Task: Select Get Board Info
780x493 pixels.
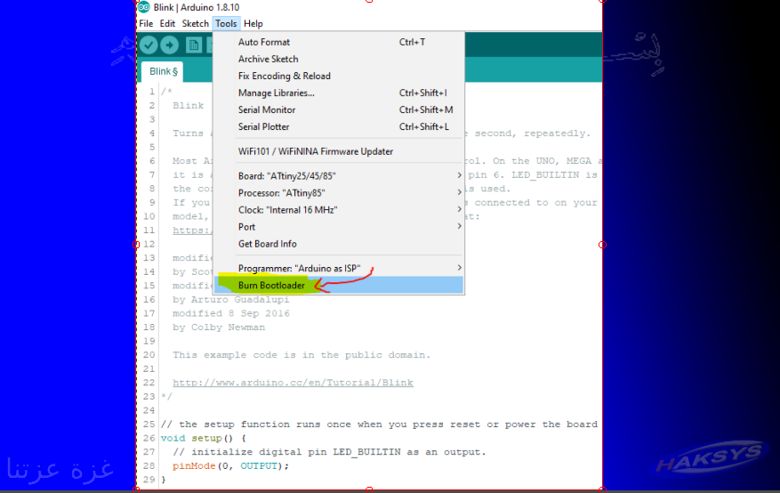Action: pos(339,244)
